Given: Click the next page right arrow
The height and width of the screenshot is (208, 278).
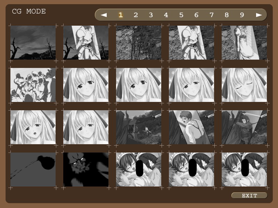Looking at the screenshot, I should (259, 15).
